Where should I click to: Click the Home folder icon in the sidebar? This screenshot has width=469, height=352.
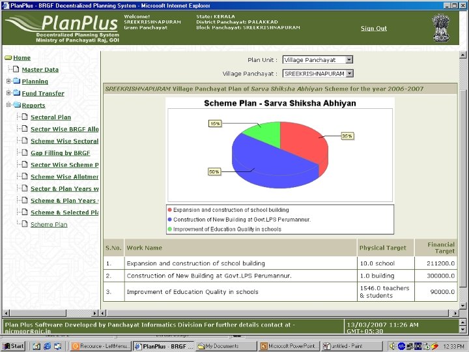[8, 57]
